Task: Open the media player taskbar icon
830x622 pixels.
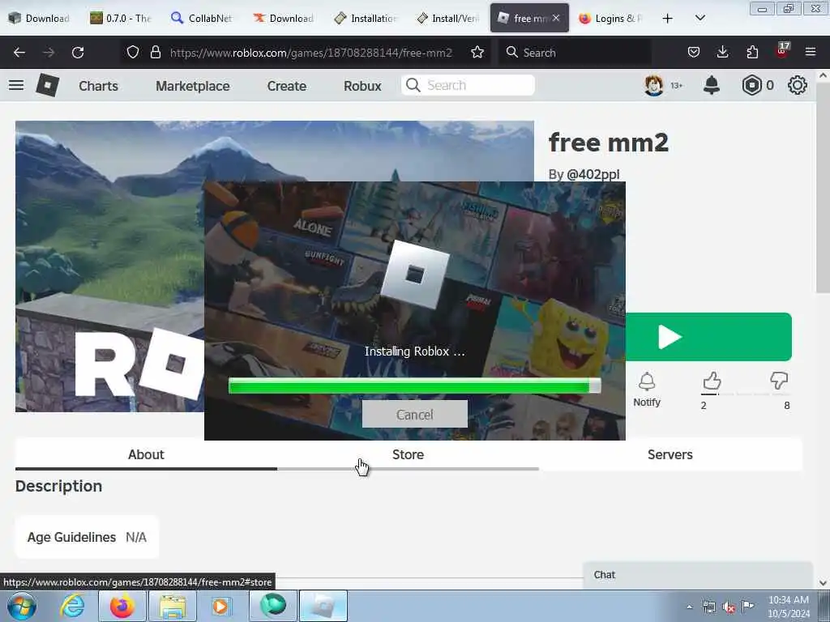Action: (221, 606)
